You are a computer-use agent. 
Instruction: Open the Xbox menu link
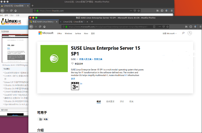tap(86, 33)
